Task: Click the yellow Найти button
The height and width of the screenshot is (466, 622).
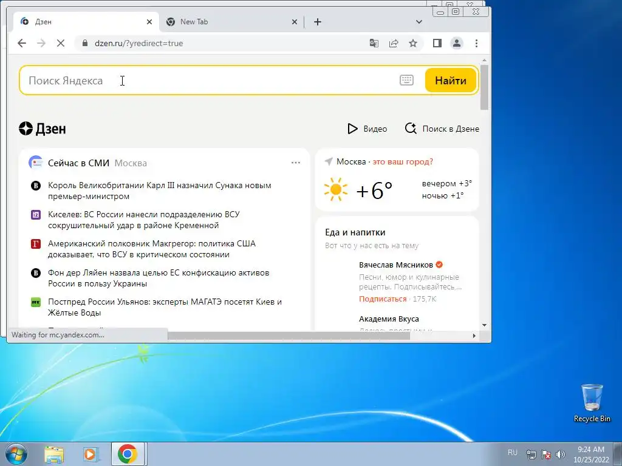Action: pos(451,81)
